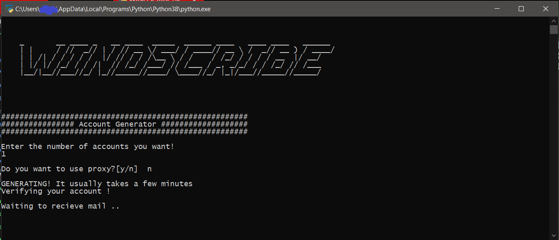Click the scrollbar down arrow
Image resolution: width=559 pixels, height=240 pixels.
click(554, 235)
